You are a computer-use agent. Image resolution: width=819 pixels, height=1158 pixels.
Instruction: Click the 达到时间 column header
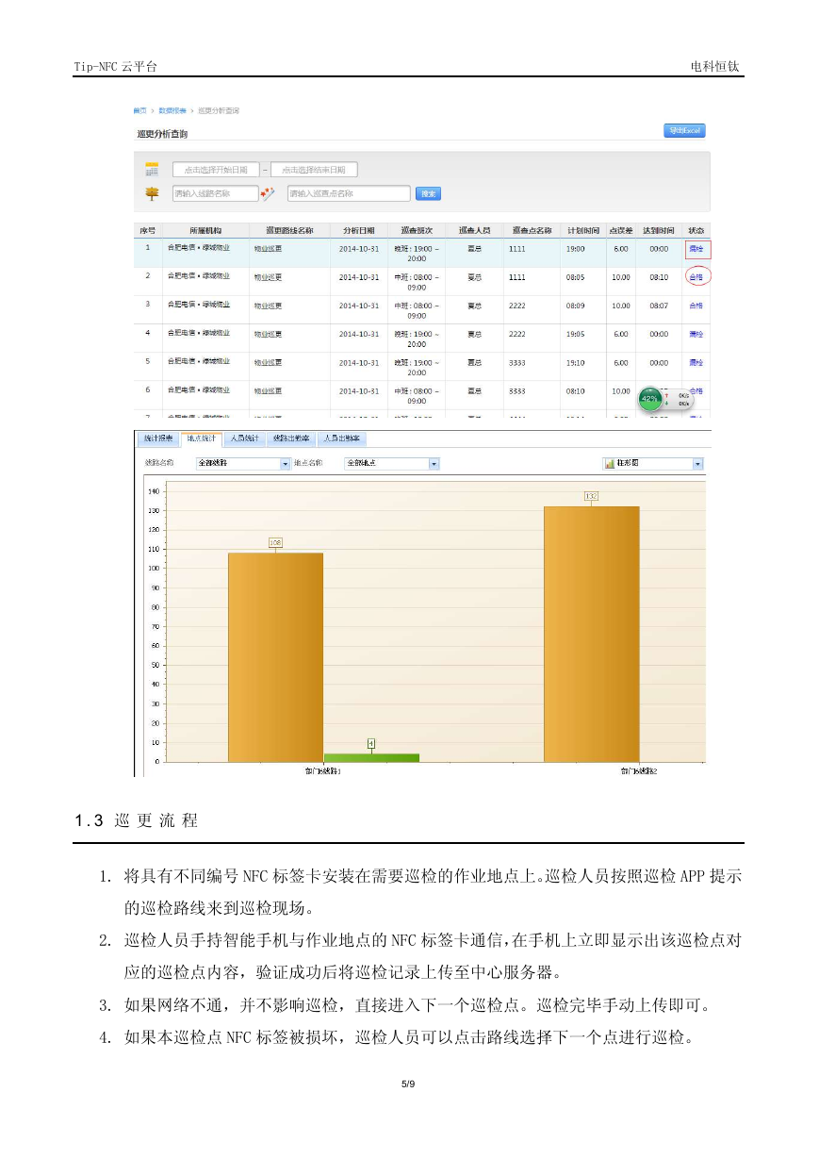(659, 230)
